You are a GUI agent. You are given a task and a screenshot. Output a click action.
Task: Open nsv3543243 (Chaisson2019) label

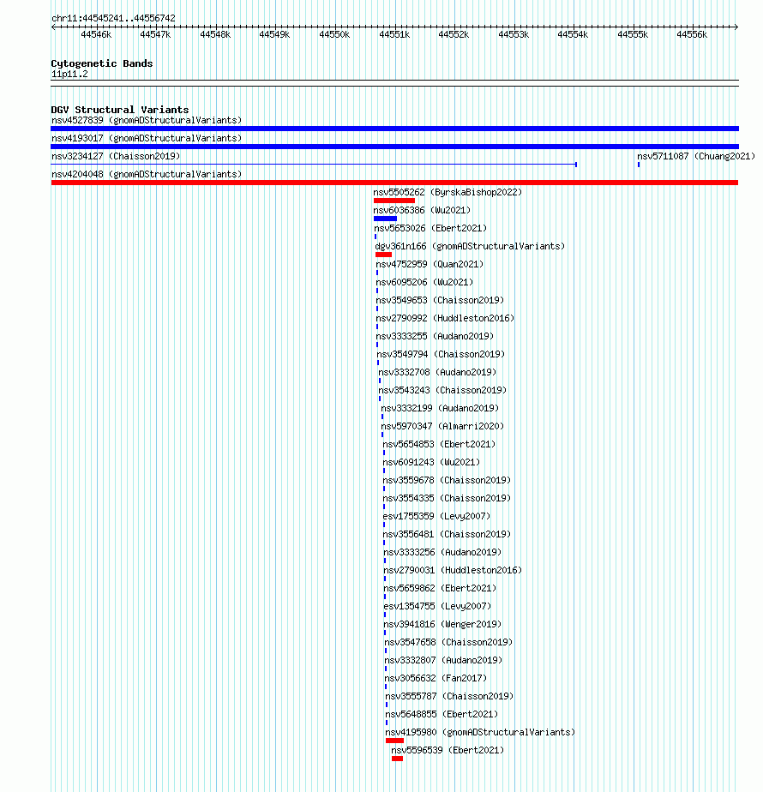442,391
